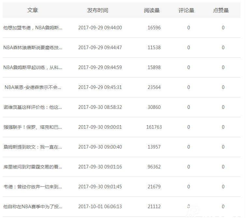Open article 强强联手！保罗、塔克和巴

(x=33, y=127)
